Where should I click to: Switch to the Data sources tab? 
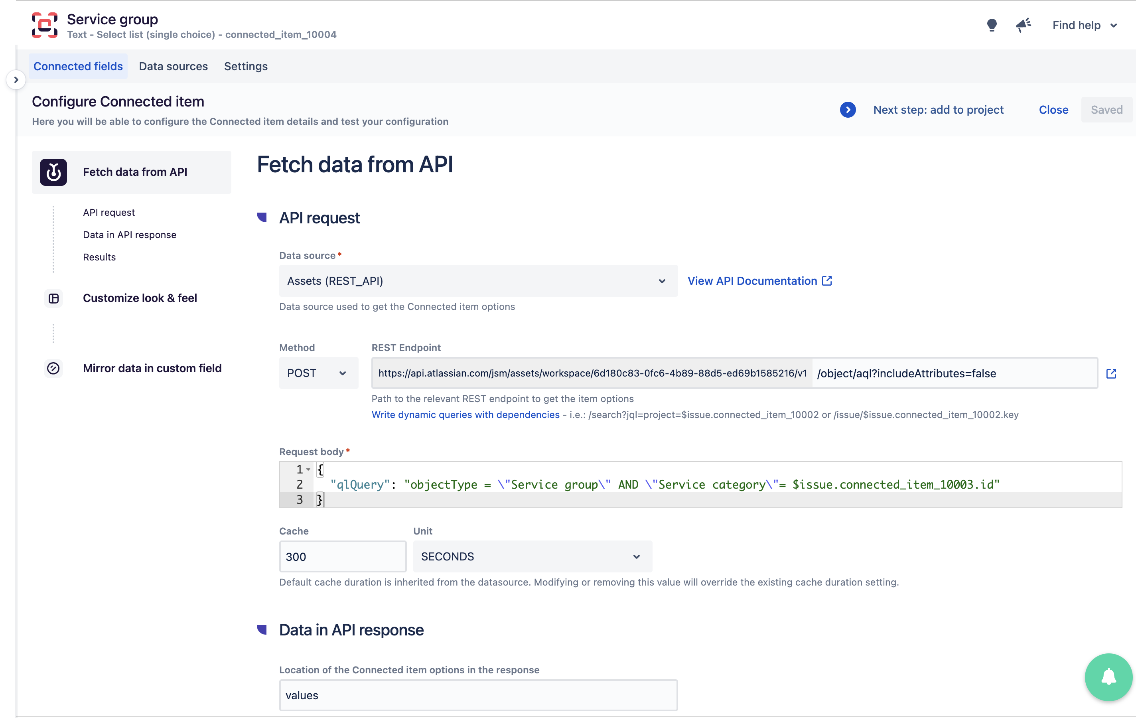[x=173, y=67]
